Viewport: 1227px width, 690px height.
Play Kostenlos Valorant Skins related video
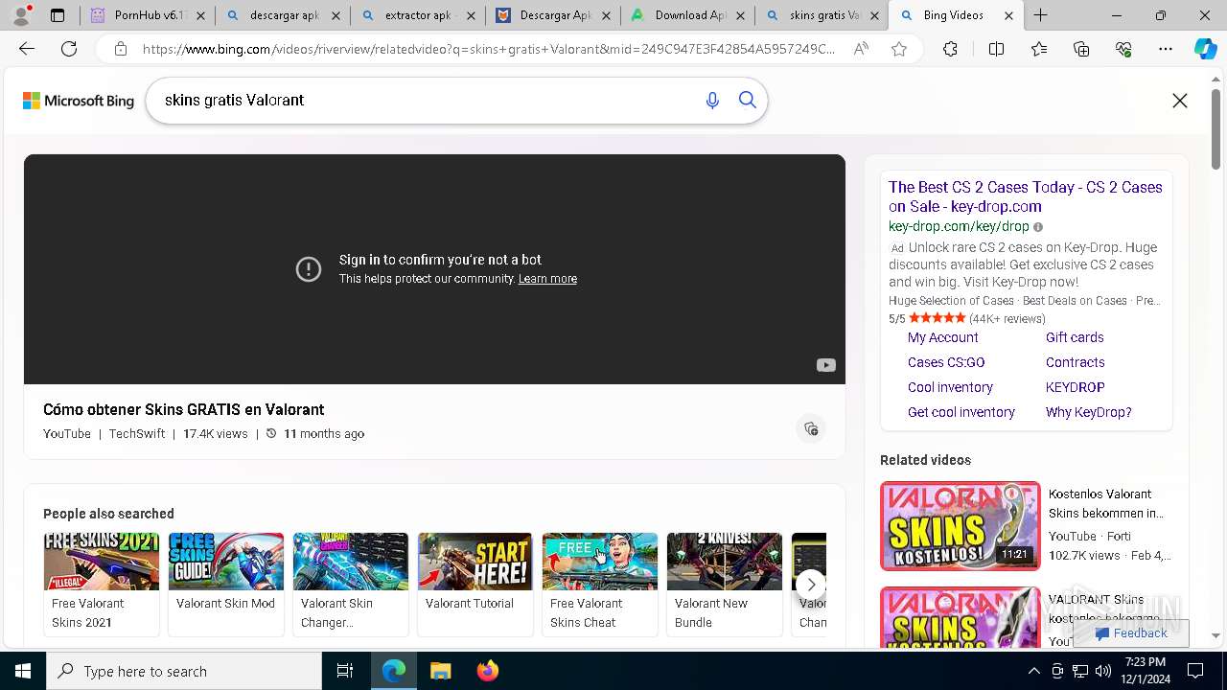pyautogui.click(x=961, y=526)
